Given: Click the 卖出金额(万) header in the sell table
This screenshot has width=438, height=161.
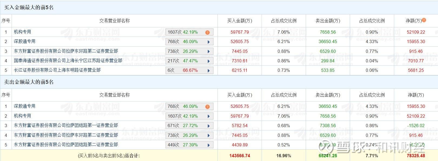Looking at the screenshot, I should click(328, 95).
